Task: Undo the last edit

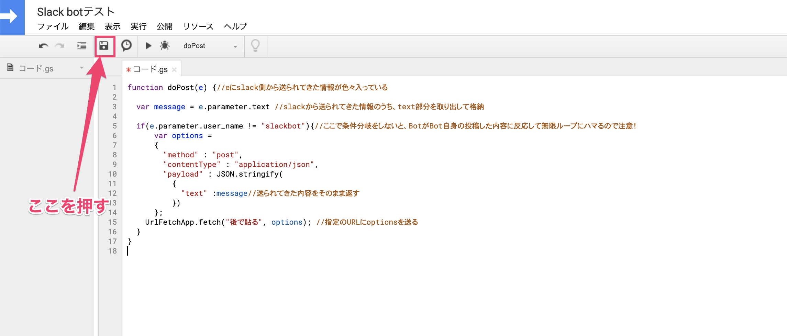Action: click(43, 46)
